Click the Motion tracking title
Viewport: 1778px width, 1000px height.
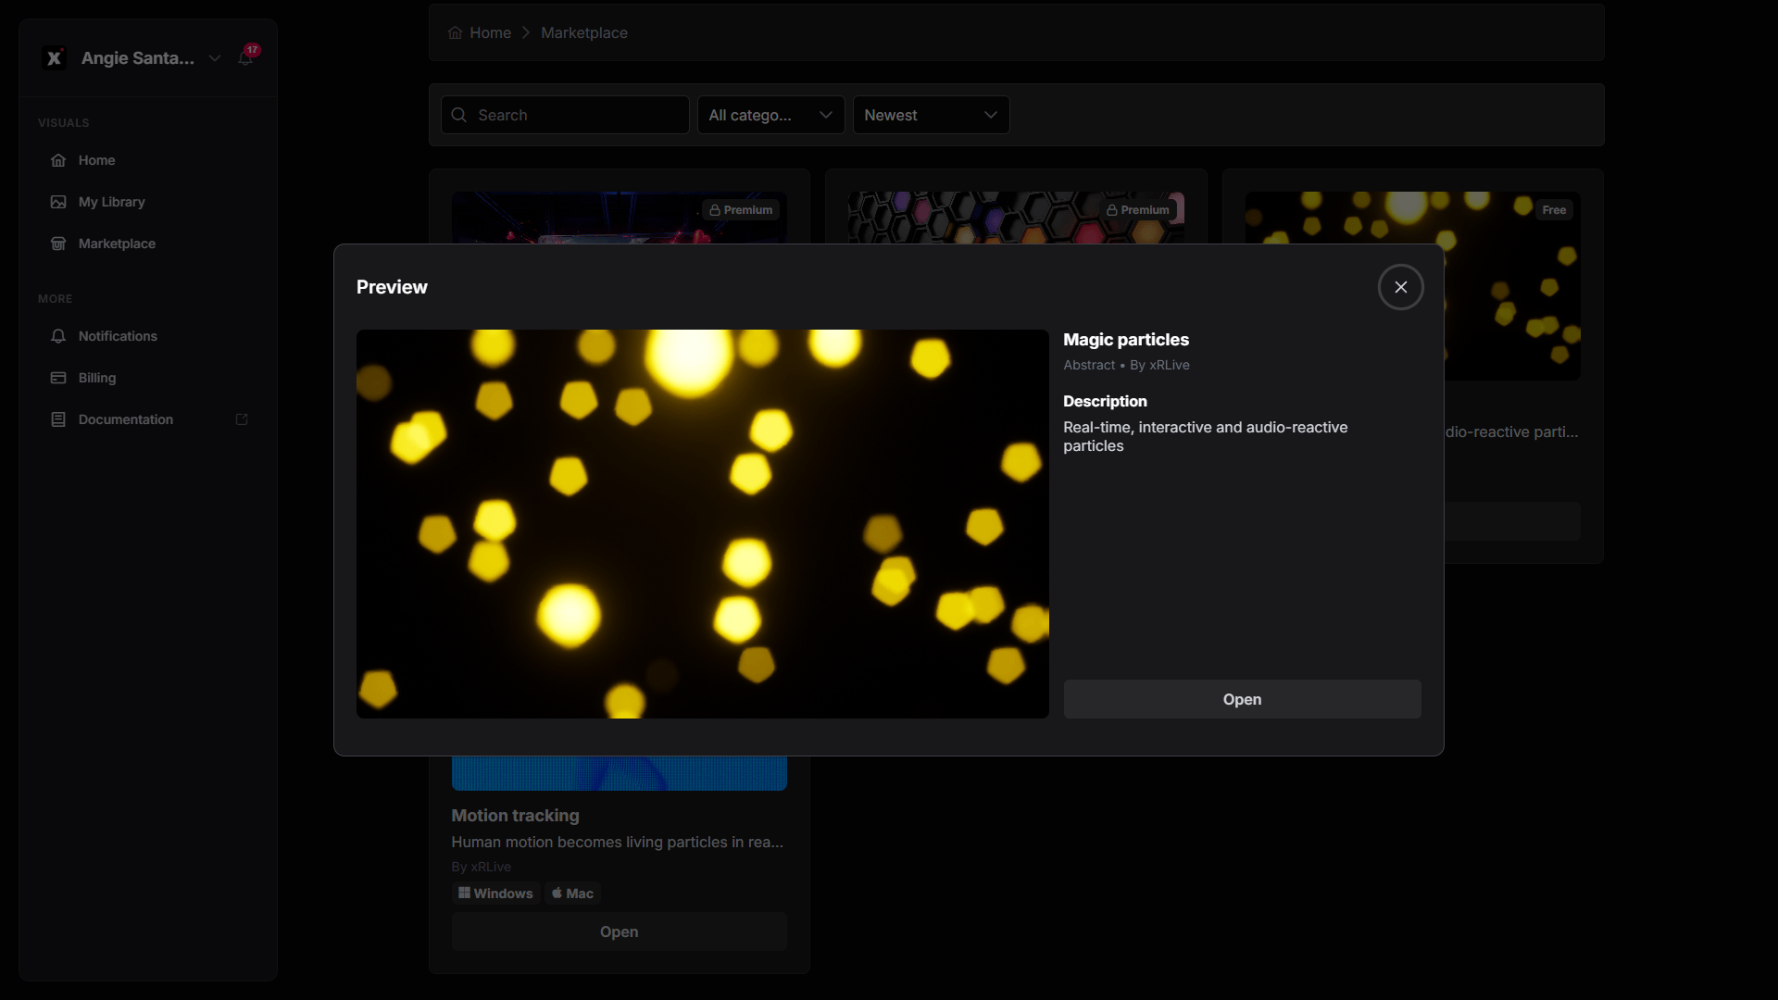point(515,816)
